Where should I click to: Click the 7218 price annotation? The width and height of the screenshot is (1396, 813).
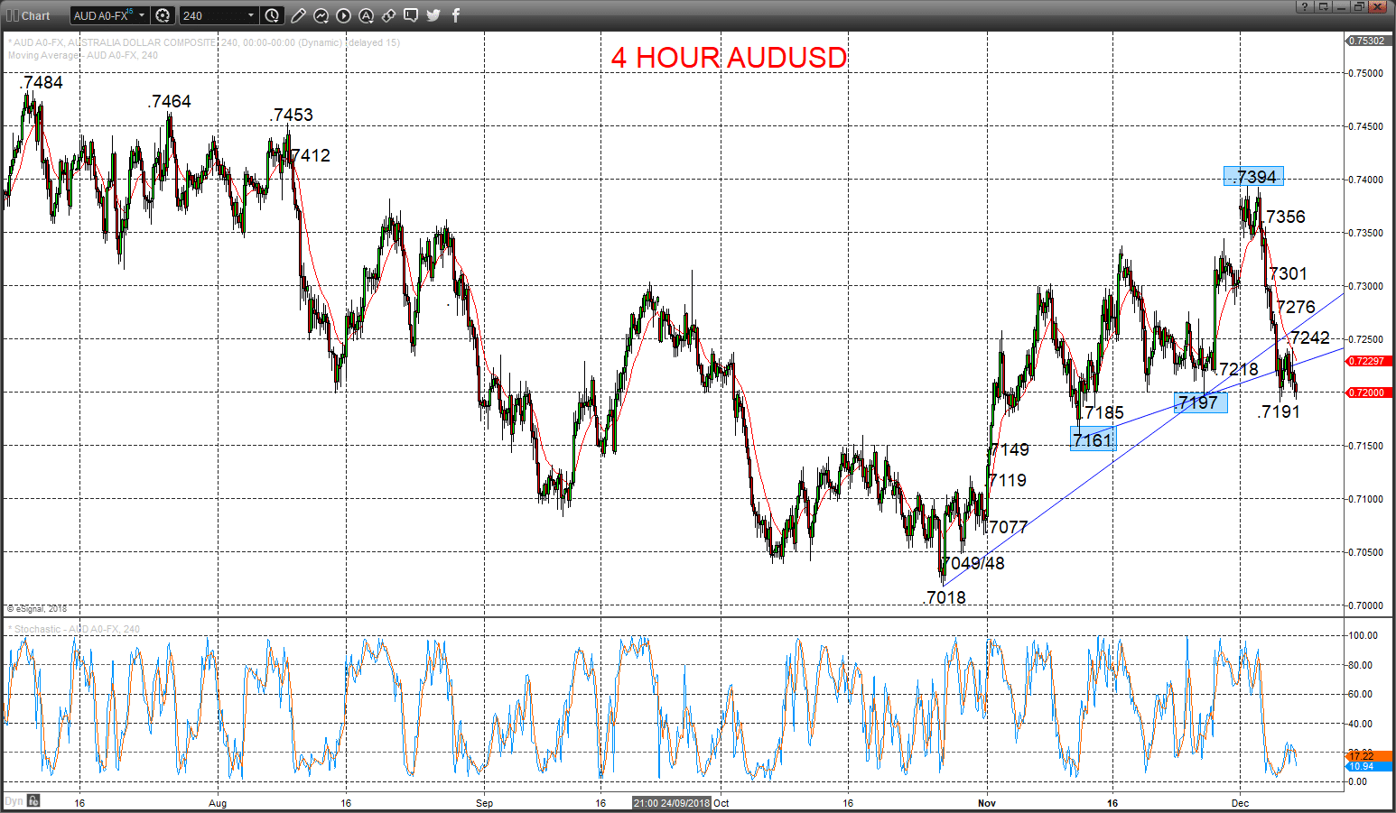tap(1239, 369)
